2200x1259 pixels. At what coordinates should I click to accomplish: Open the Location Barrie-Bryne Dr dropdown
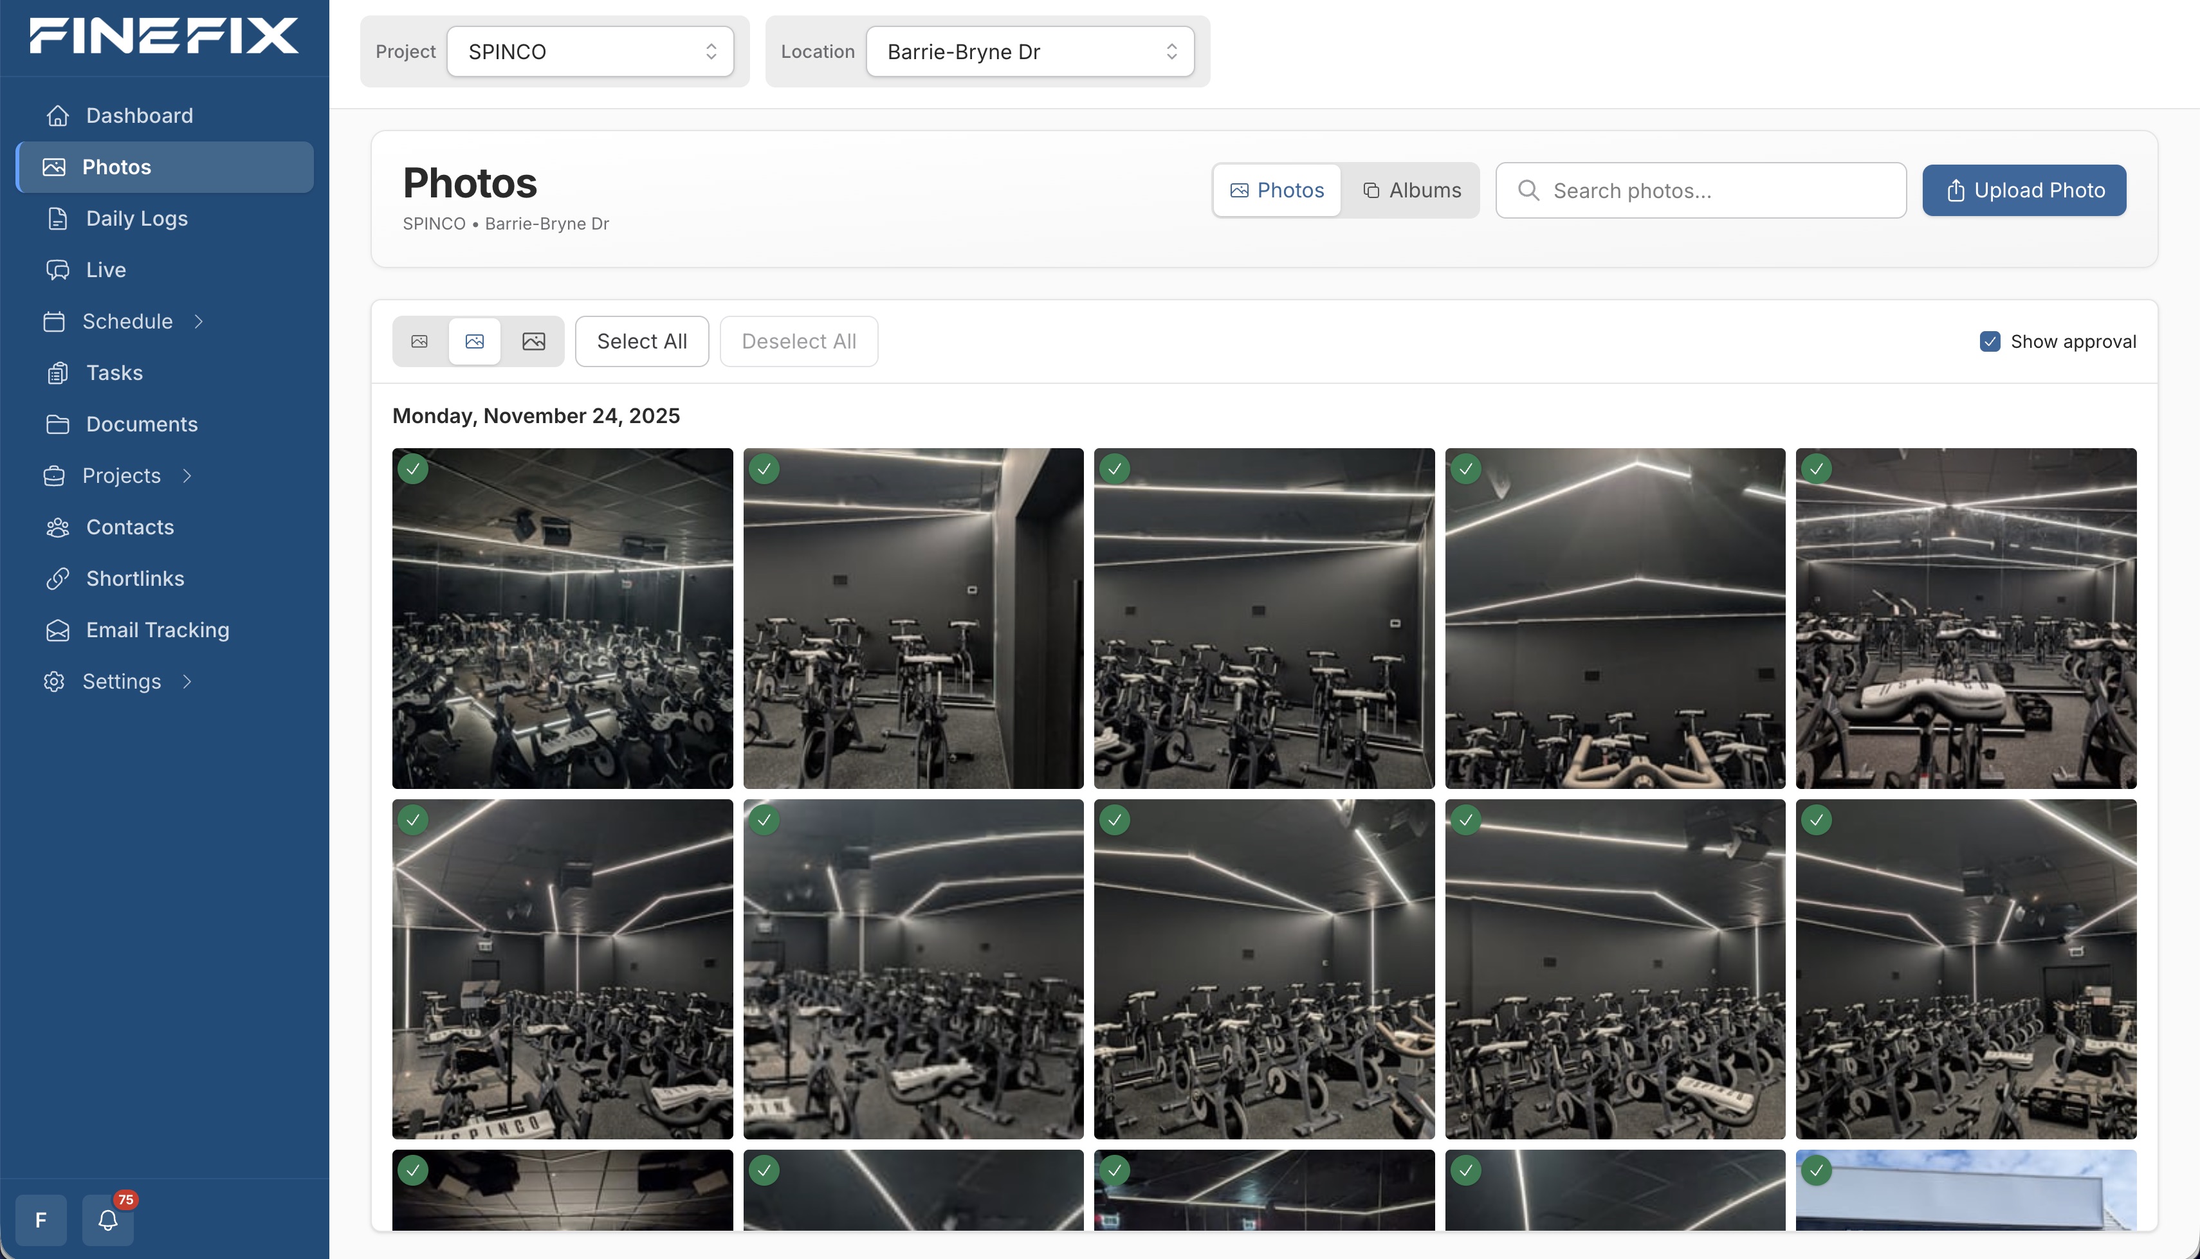pyautogui.click(x=1030, y=52)
